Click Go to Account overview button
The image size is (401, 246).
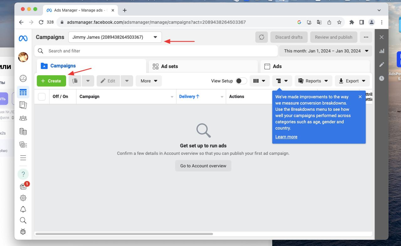tap(203, 166)
